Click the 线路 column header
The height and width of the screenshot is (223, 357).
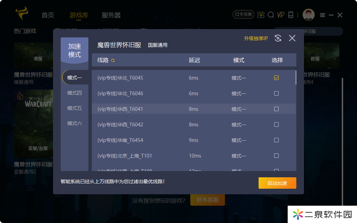(x=103, y=60)
